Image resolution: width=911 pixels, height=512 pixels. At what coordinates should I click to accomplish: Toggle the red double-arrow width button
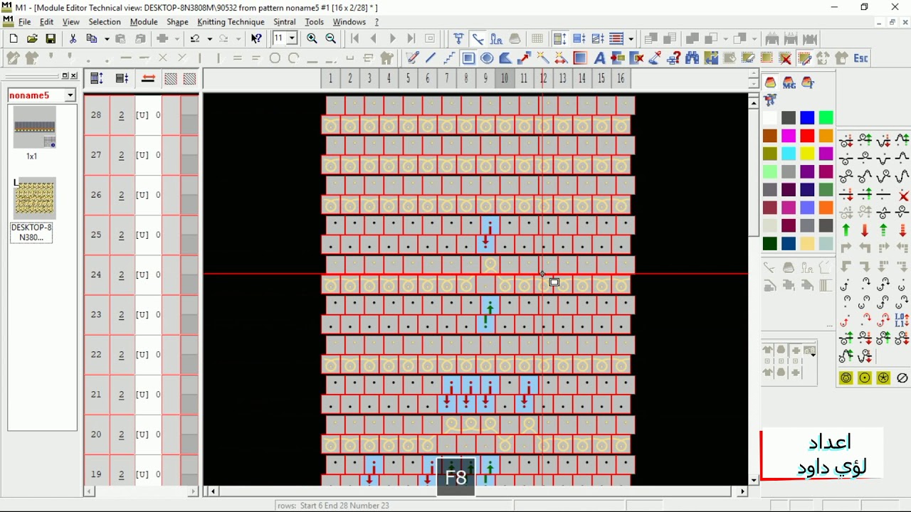tap(148, 78)
